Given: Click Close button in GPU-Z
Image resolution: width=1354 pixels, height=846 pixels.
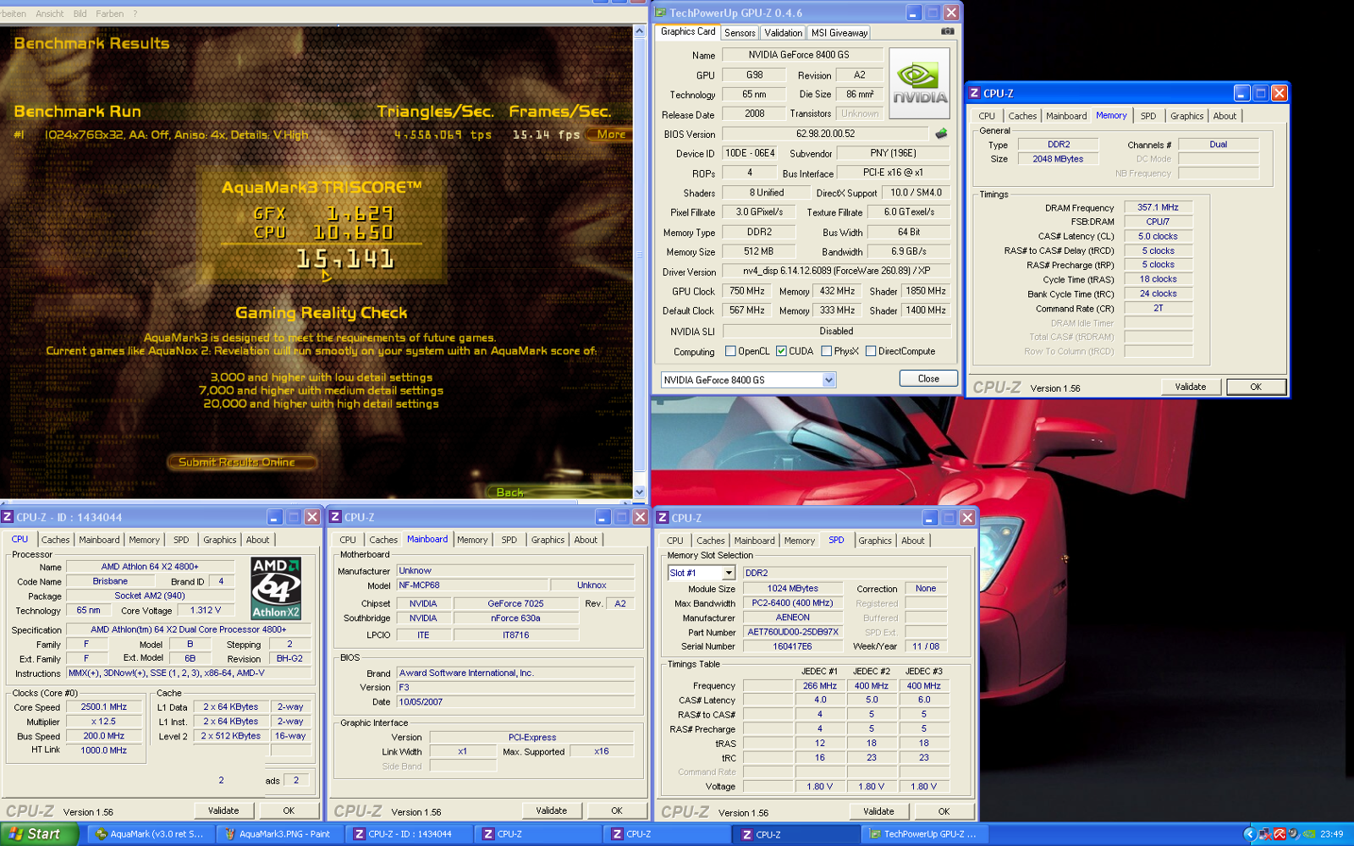Looking at the screenshot, I should 928,378.
